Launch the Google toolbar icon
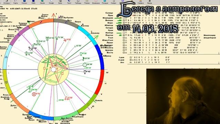 tap(51, 2)
